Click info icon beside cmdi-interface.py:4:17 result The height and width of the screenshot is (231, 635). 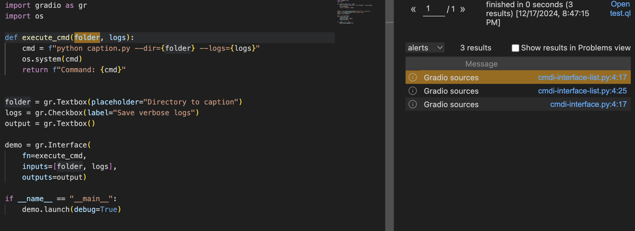(x=413, y=104)
